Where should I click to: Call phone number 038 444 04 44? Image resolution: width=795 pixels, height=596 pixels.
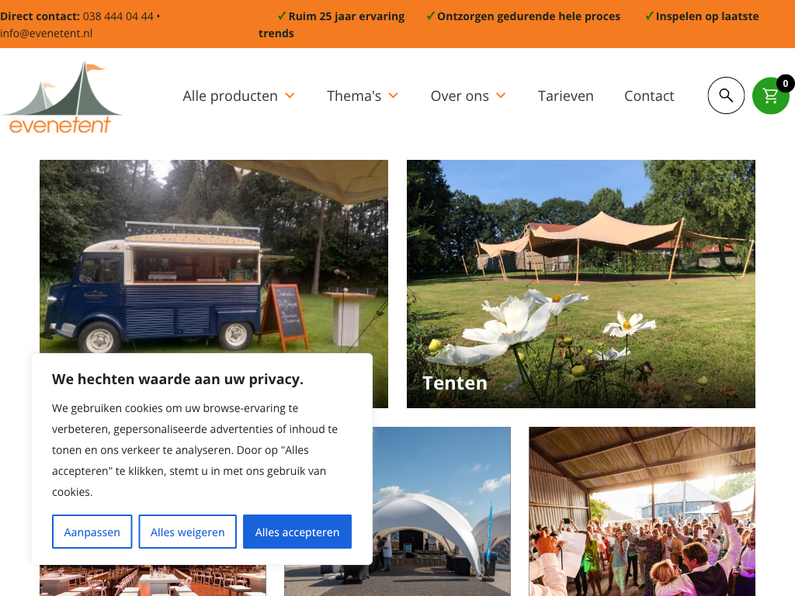tap(118, 16)
